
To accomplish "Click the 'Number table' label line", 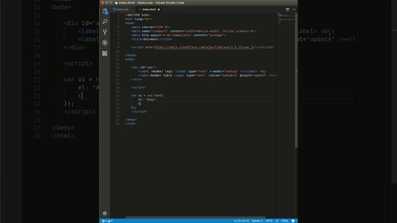I will (207, 76).
